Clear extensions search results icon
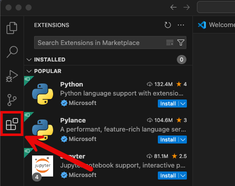235x186 pixels. (x=170, y=42)
